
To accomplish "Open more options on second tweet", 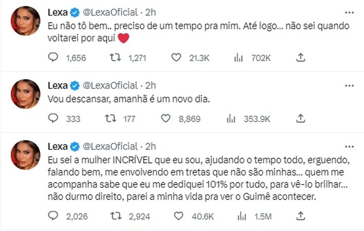I will pyautogui.click(x=349, y=86).
